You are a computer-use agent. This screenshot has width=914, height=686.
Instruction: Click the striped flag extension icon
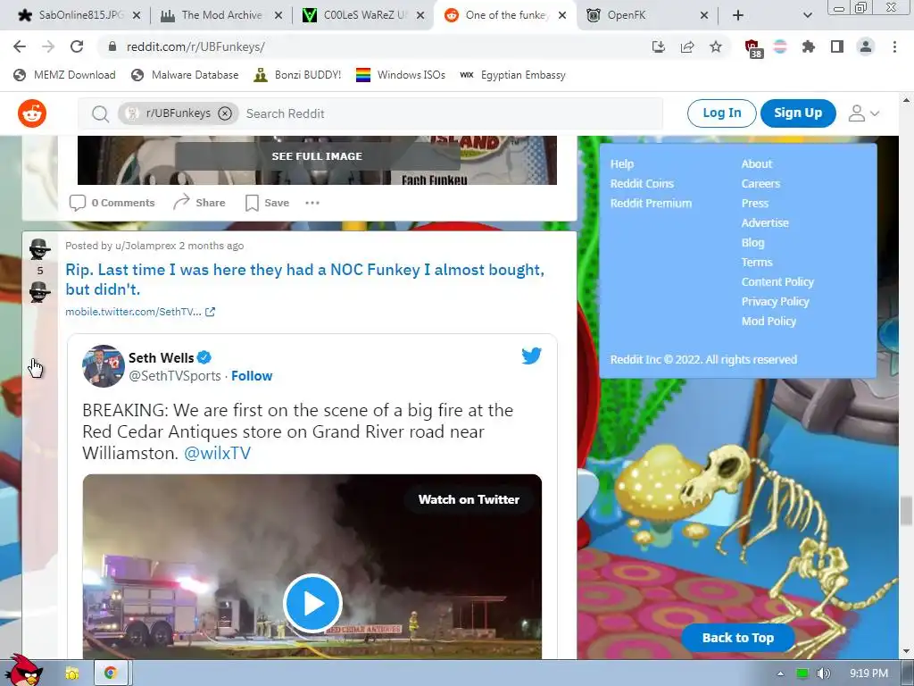click(780, 46)
